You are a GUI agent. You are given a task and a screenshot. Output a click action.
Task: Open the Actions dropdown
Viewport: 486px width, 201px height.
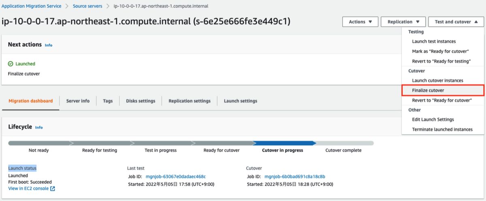coord(360,22)
